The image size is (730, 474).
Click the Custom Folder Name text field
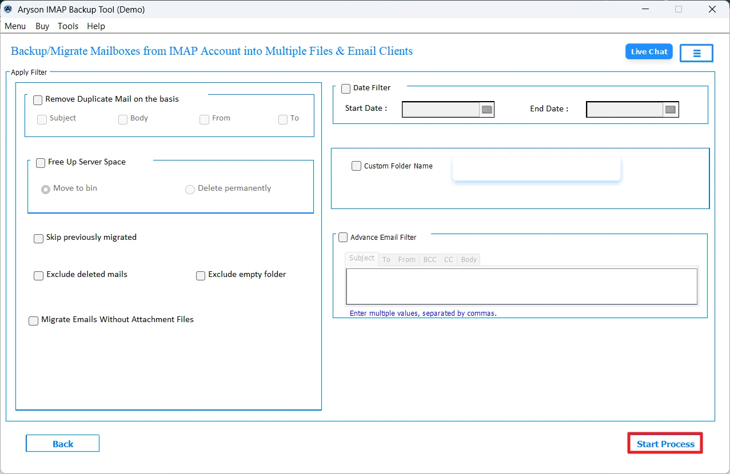click(x=536, y=169)
